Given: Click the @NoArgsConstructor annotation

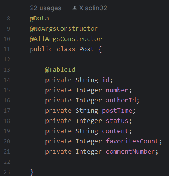Looking at the screenshot, I should tap(64, 29).
